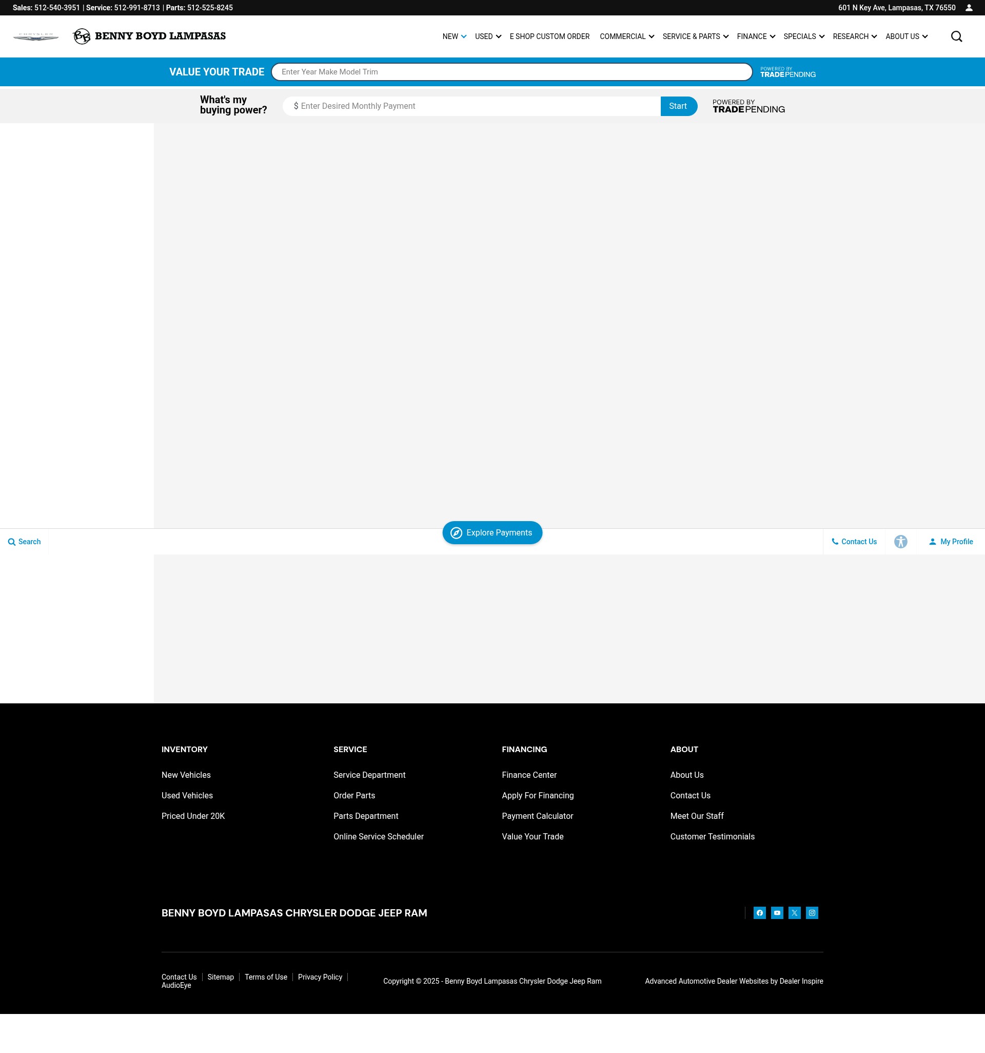985x1053 pixels.
Task: Expand the ABOUT US menu dropdown
Action: point(906,36)
